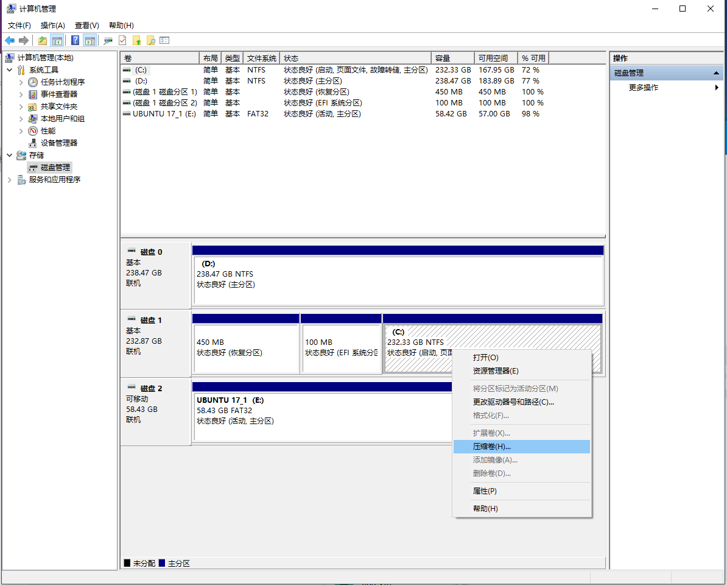Viewport: 727px width, 585px height.
Task: Choose 压缩卷(H)... from context menu
Action: coord(522,447)
